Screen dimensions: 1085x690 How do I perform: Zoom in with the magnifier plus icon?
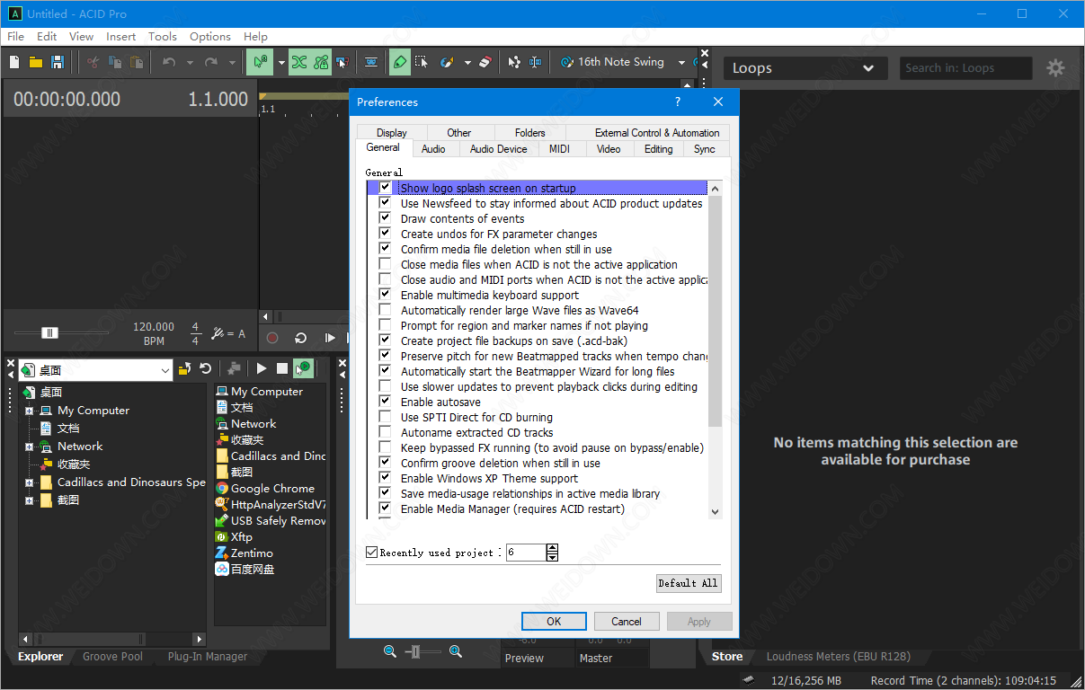point(456,651)
